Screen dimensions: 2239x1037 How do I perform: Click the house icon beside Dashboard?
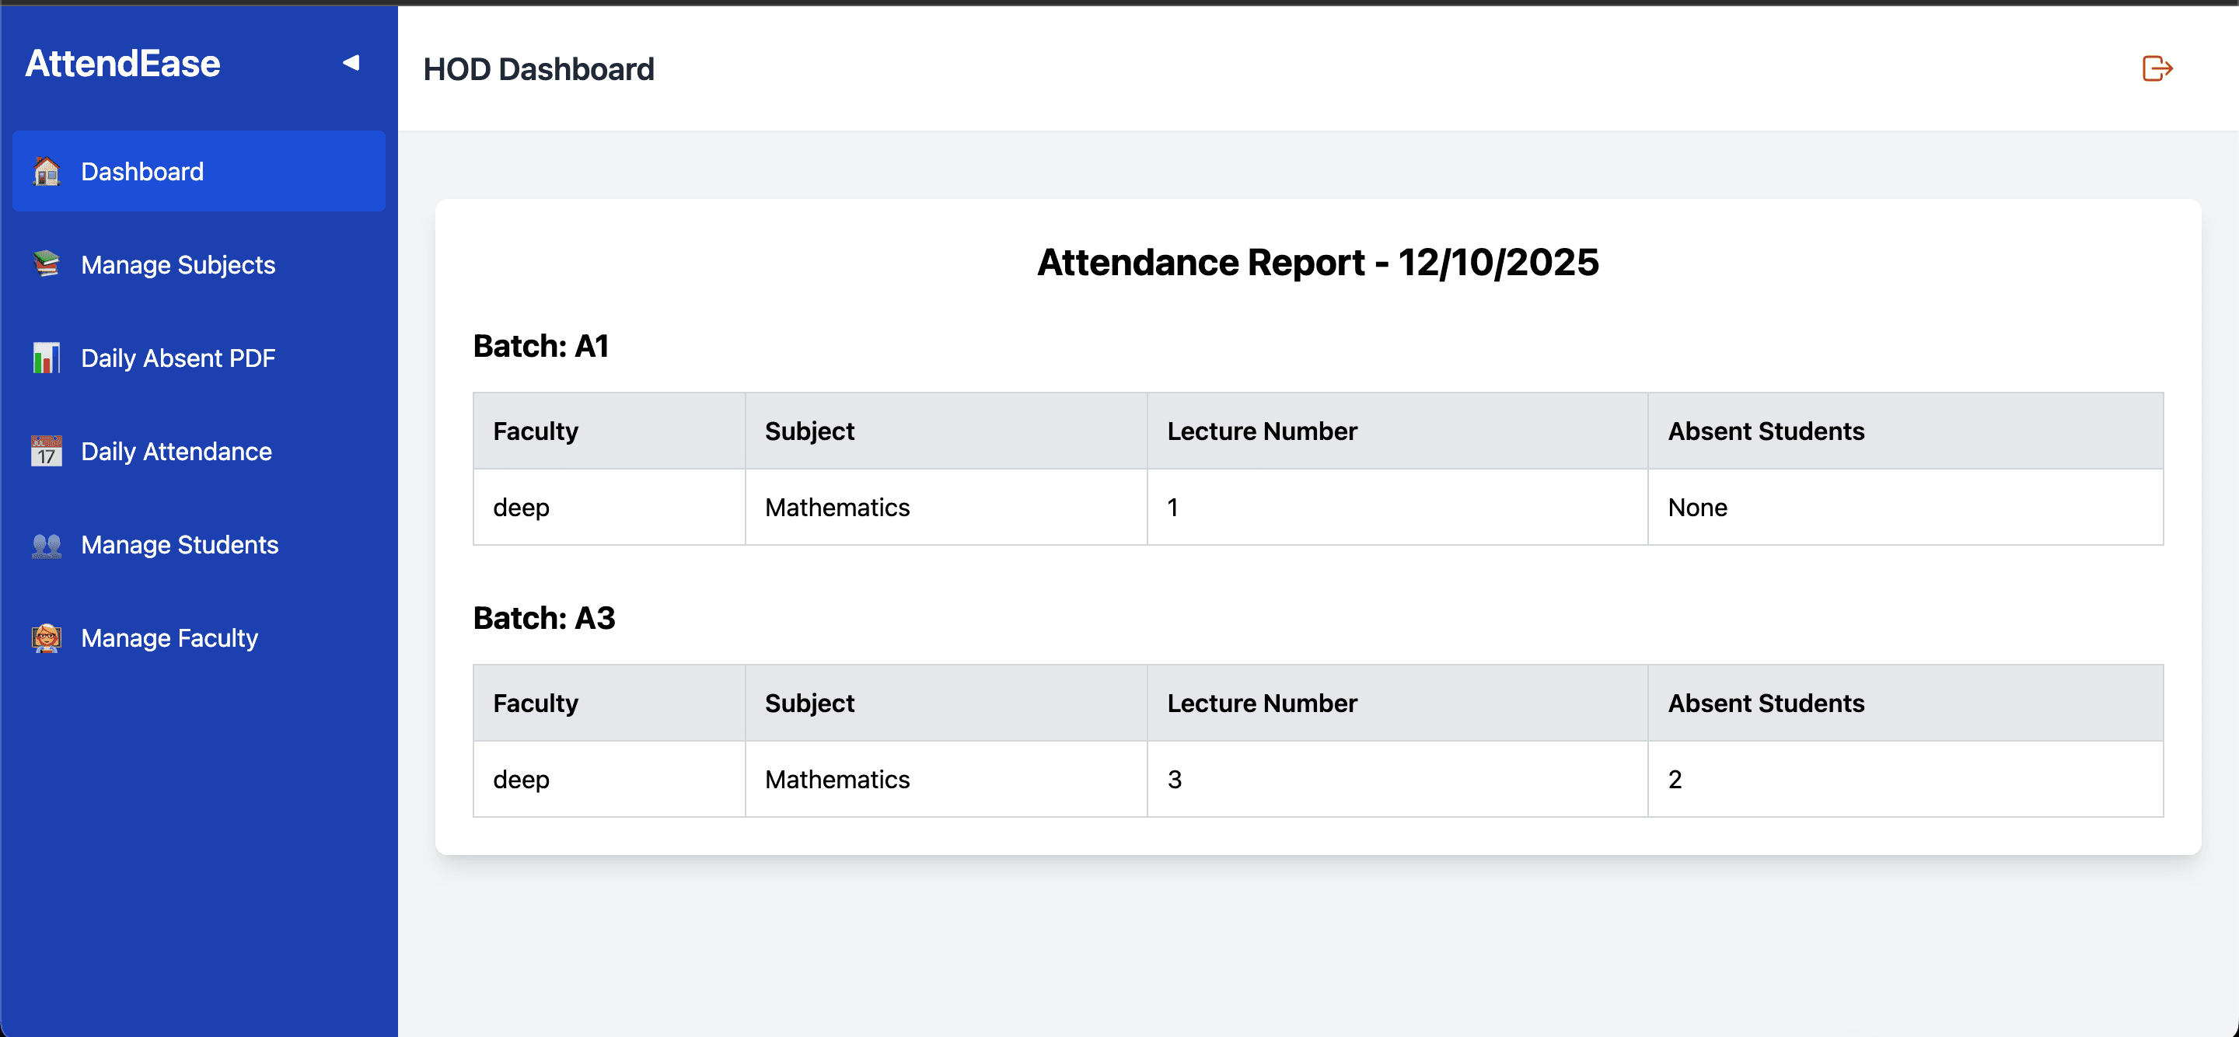(x=46, y=171)
